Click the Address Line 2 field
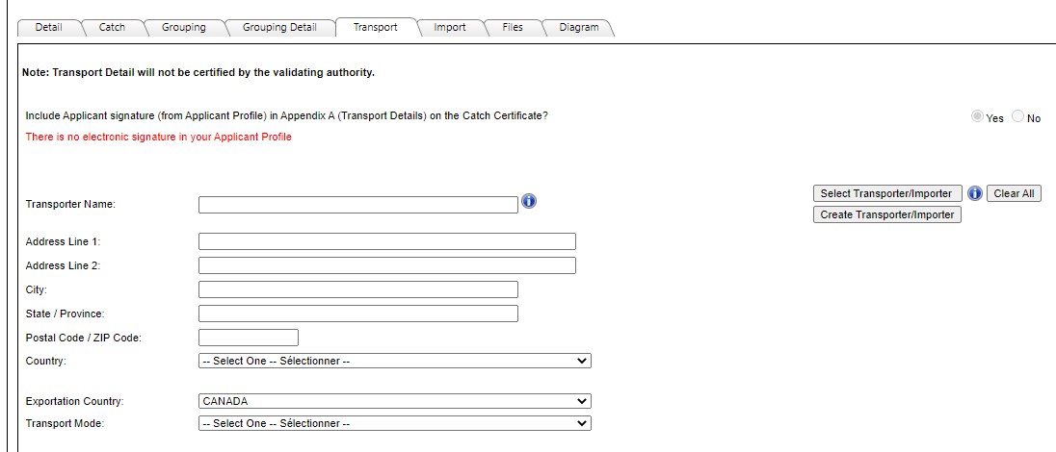This screenshot has height=452, width=1056. coord(387,265)
